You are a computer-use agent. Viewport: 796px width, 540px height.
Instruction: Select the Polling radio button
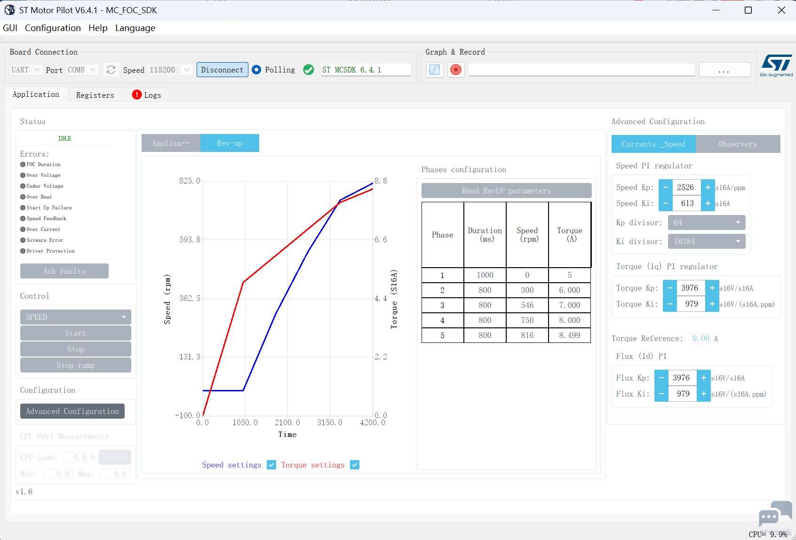[x=257, y=70]
